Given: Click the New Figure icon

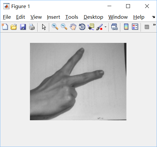Looking at the screenshot, I should [x=5, y=27].
